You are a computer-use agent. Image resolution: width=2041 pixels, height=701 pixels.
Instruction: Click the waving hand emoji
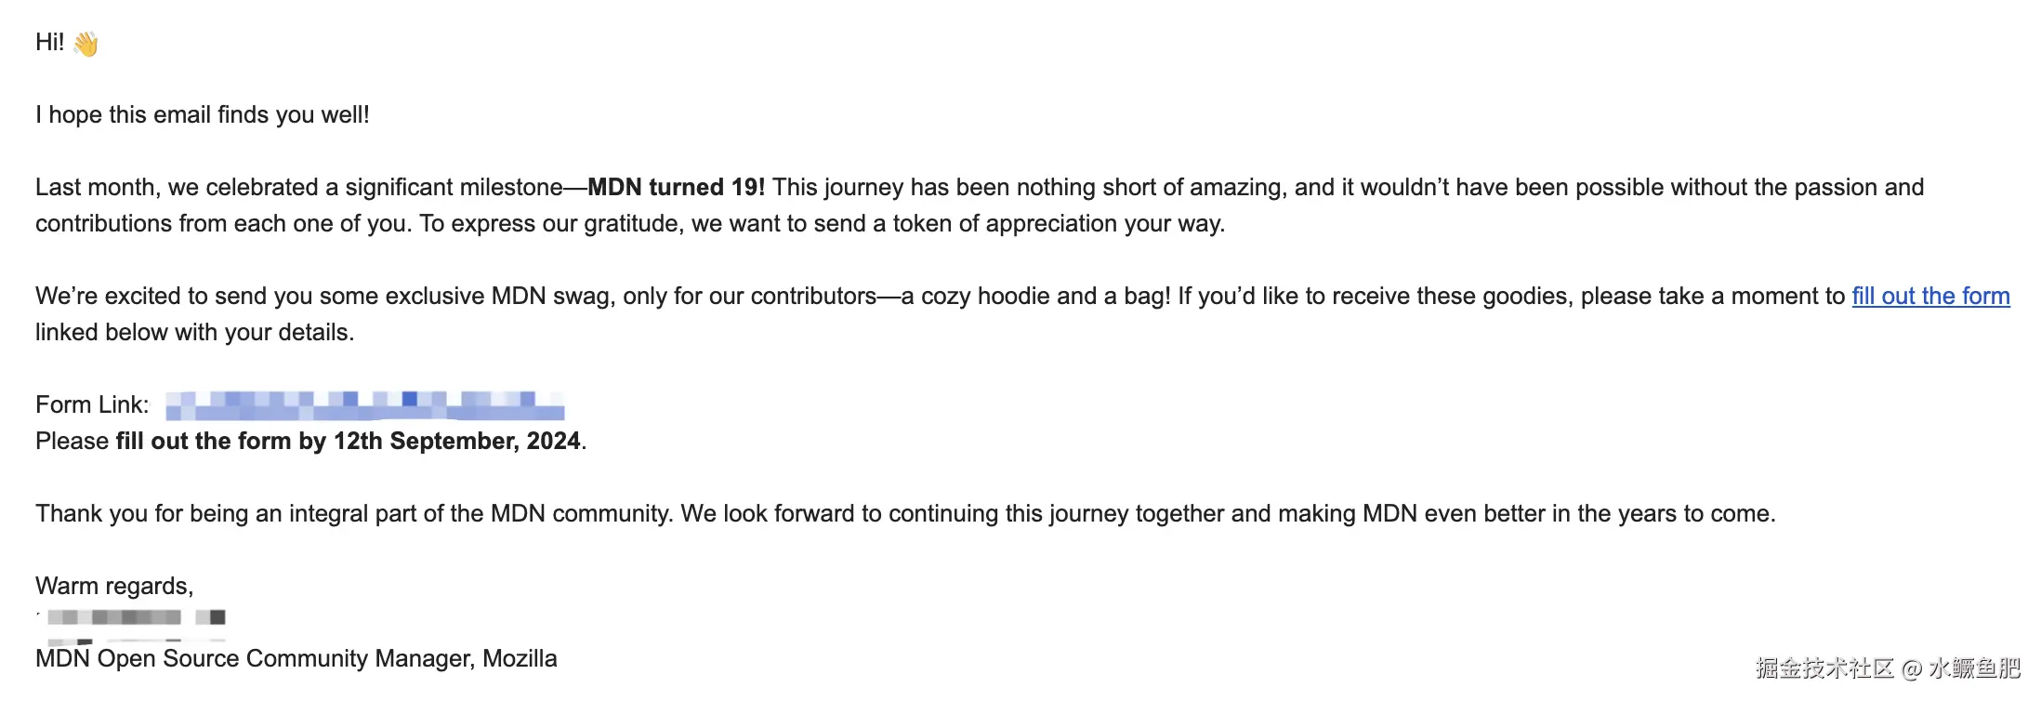pos(86,44)
